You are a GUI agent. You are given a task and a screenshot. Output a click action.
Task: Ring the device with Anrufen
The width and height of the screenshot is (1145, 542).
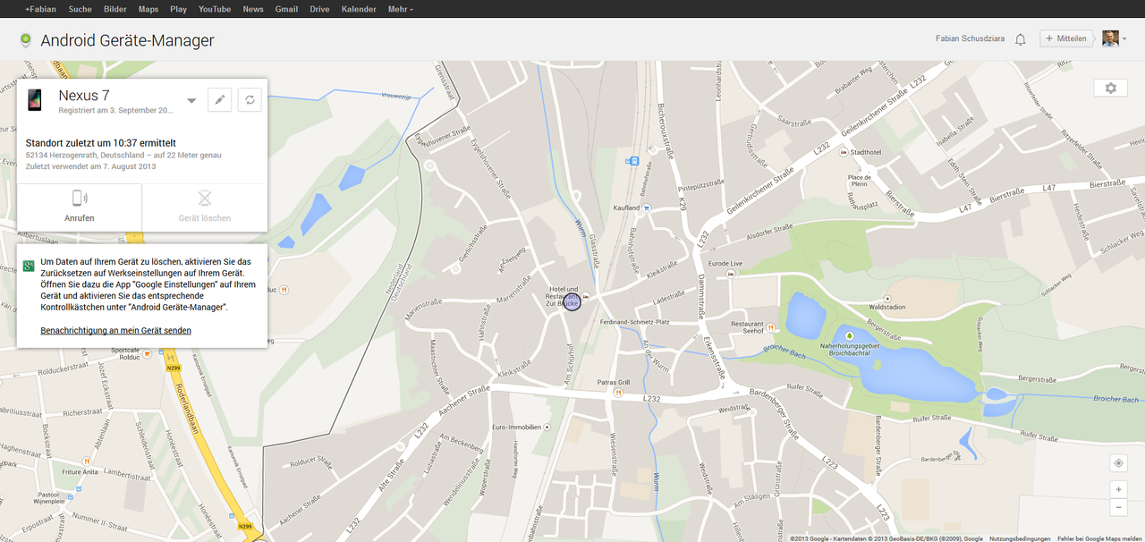click(x=80, y=207)
